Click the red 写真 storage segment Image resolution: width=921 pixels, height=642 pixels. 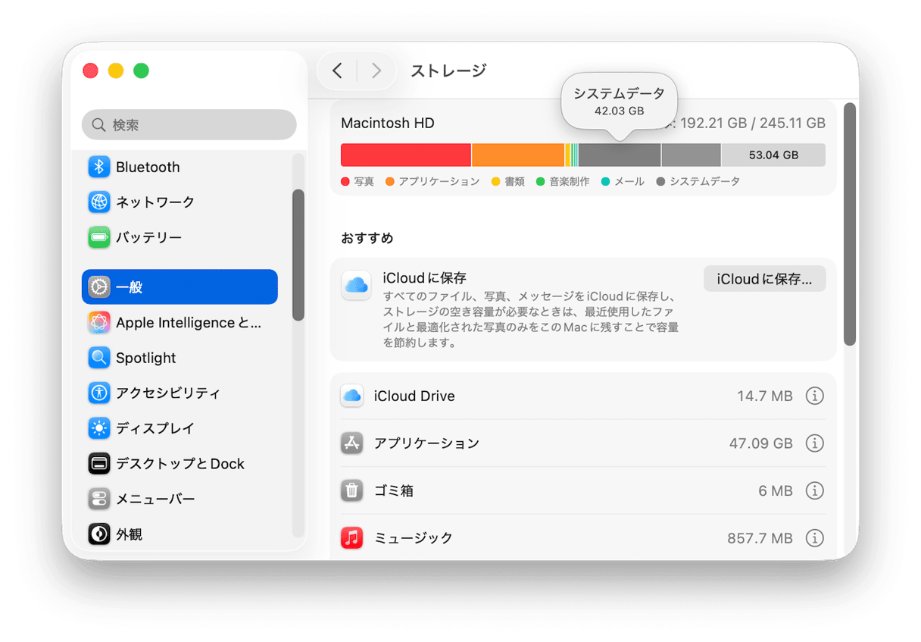[406, 155]
